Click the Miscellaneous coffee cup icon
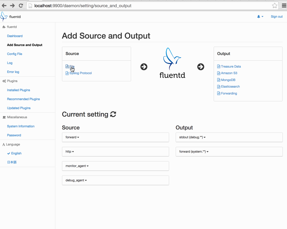The width and height of the screenshot is (287, 229). pos(4,117)
